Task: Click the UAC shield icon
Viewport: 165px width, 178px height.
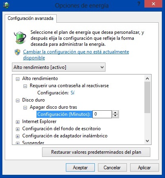Action: click(x=17, y=52)
